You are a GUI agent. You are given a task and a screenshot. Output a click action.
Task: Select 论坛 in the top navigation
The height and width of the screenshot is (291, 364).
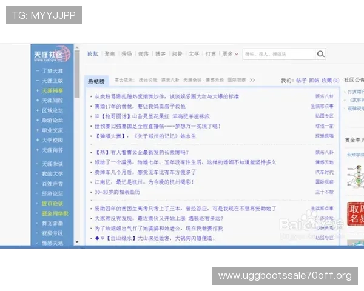(93, 54)
